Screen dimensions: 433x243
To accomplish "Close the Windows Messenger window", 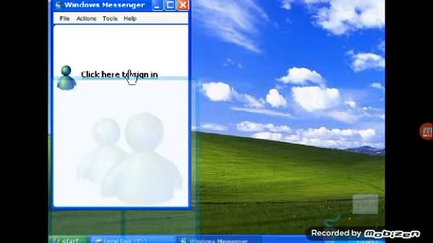I will [x=183, y=5].
